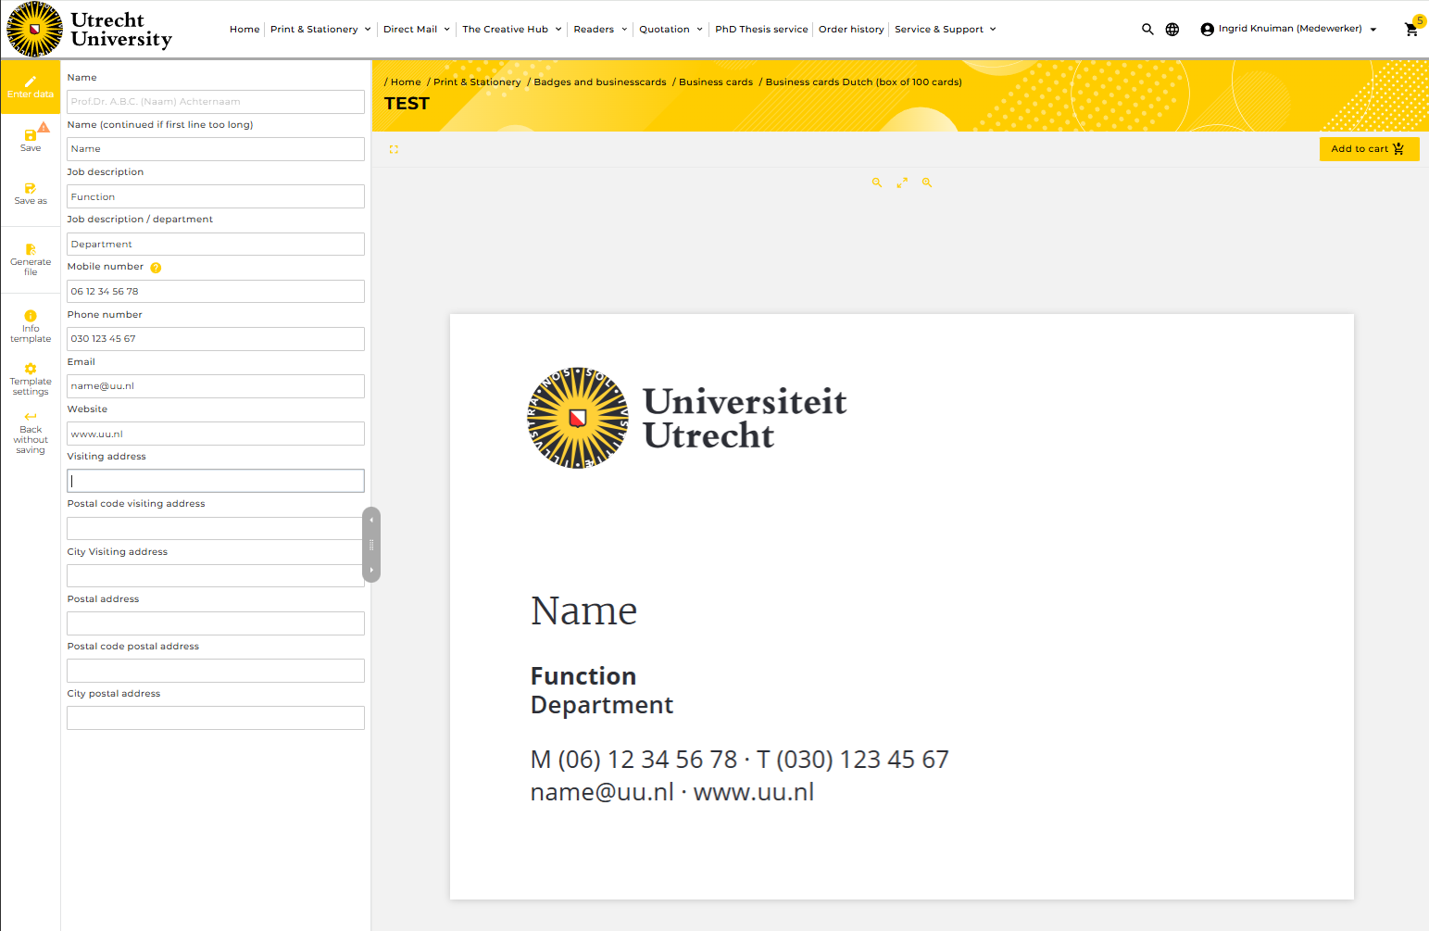The image size is (1429, 931).
Task: Fit the card preview to the window
Action: click(901, 182)
